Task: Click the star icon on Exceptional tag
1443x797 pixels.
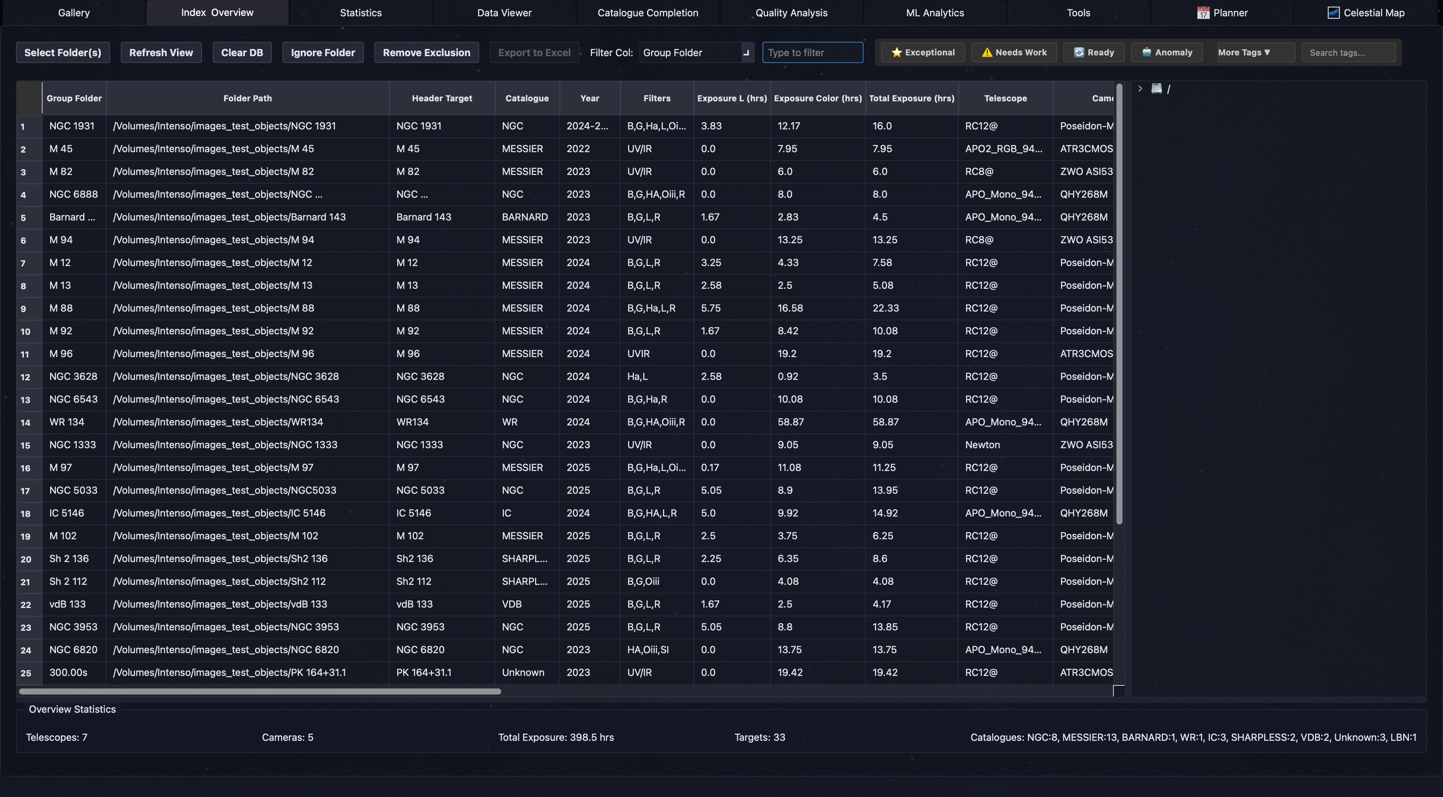Action: tap(896, 53)
